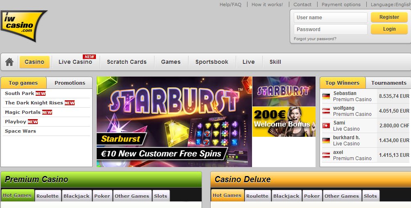Screen dimensions: 411x208
Task: Click the home icon in navigation bar
Action: point(9,62)
